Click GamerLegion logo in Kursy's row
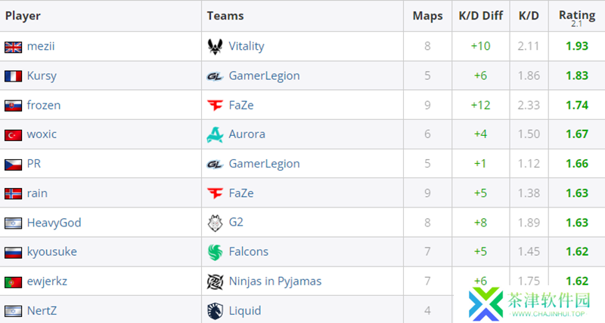This screenshot has width=605, height=323. pos(215,76)
